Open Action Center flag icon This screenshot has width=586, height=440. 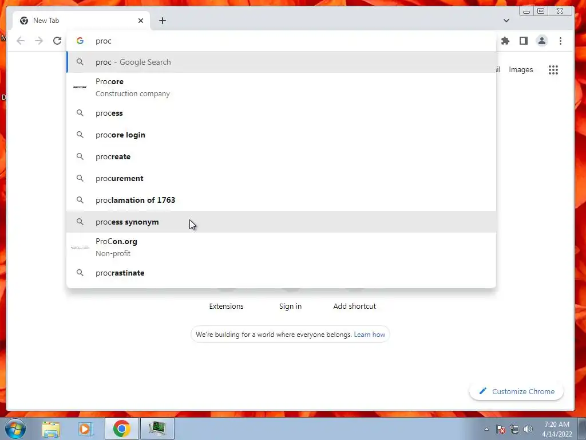[x=501, y=429]
